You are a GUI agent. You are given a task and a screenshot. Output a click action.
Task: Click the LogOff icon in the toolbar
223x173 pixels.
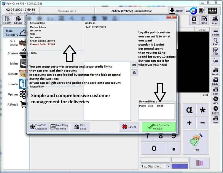pos(7,20)
